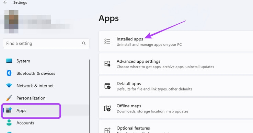
Task: Click the Advanced app settings gear icon
Action: tap(107, 64)
